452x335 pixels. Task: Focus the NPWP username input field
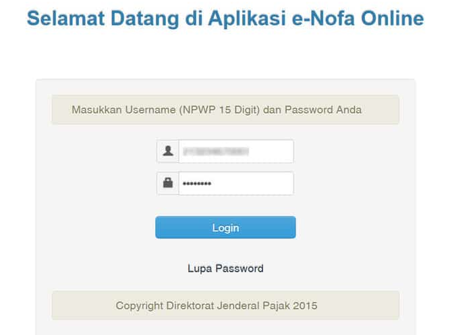[236, 151]
